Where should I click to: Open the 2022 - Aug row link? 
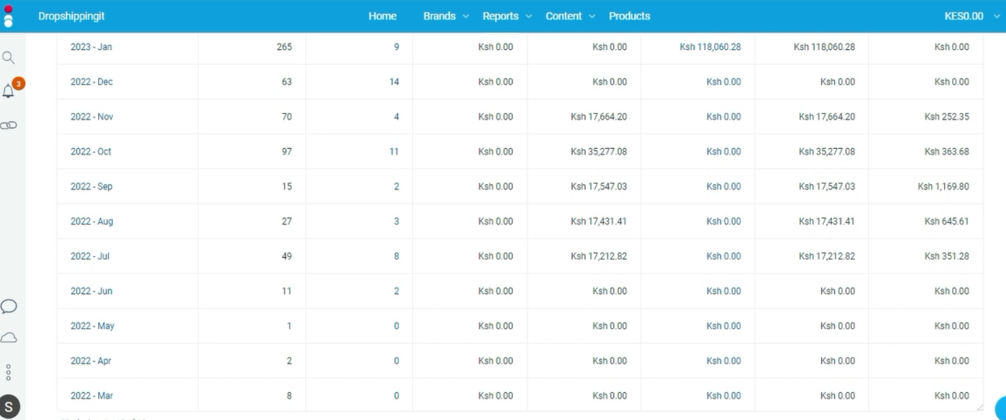point(91,221)
